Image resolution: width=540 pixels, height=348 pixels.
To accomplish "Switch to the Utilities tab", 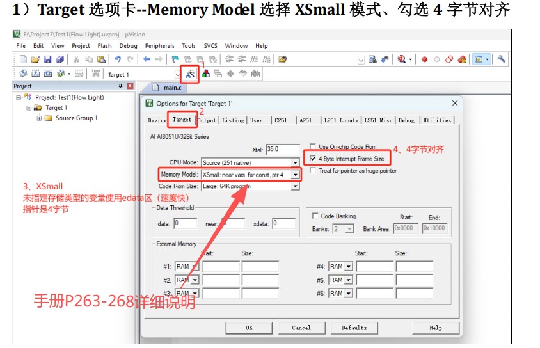I will point(437,120).
